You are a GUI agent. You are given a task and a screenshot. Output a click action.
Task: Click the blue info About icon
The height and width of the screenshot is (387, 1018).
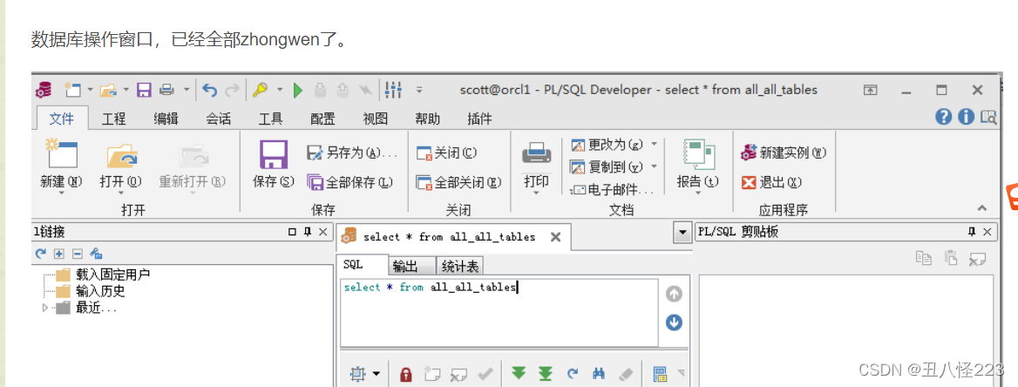[966, 117]
